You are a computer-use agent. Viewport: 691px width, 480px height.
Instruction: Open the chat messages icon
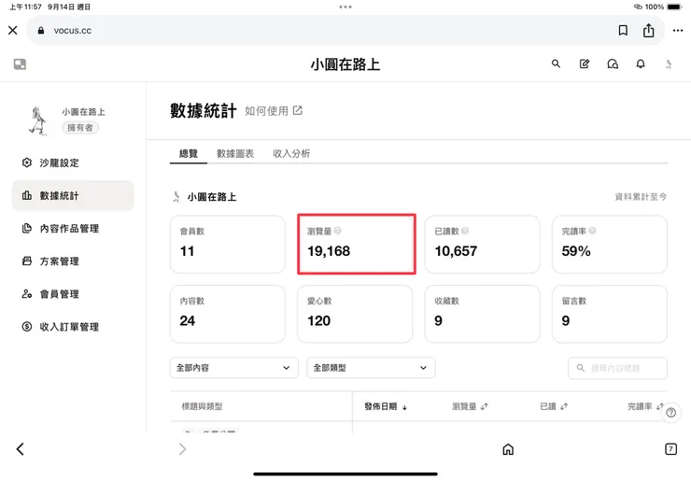point(613,64)
